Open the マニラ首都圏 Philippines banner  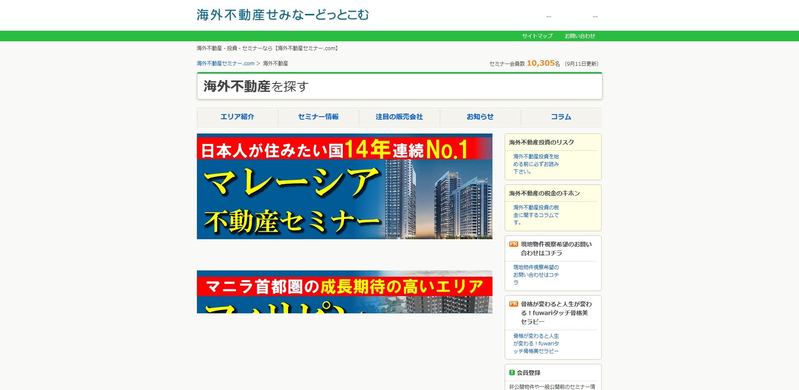pyautogui.click(x=344, y=292)
